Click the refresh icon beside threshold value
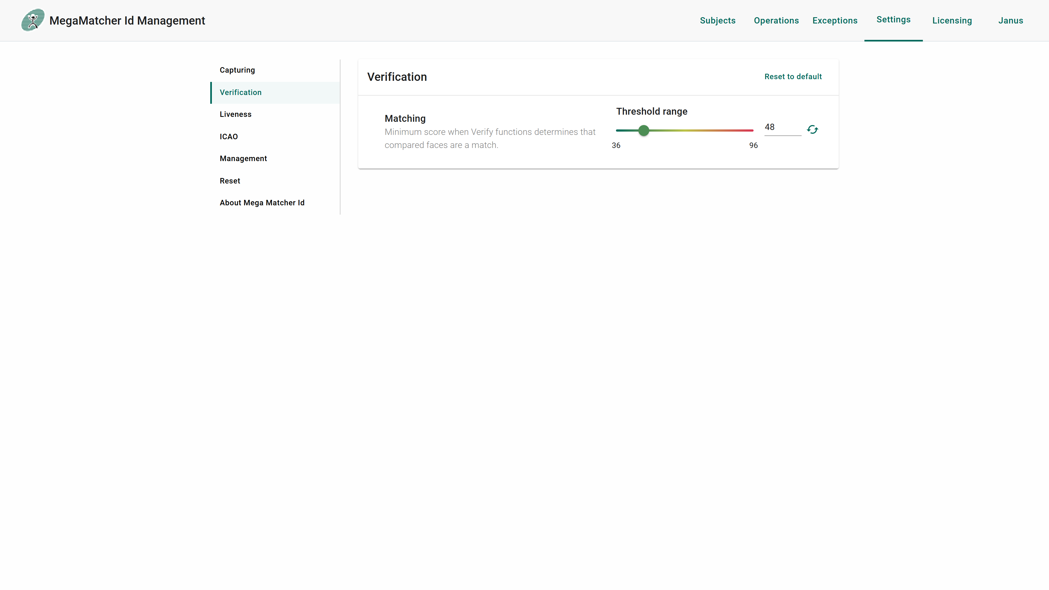 point(812,129)
